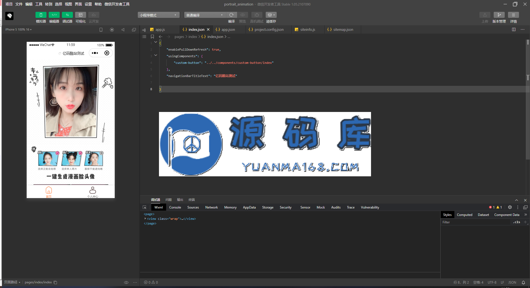Screen dimensions: 530x288
Task: Toggle the editor (编辑器) panel button
Action: point(54,15)
